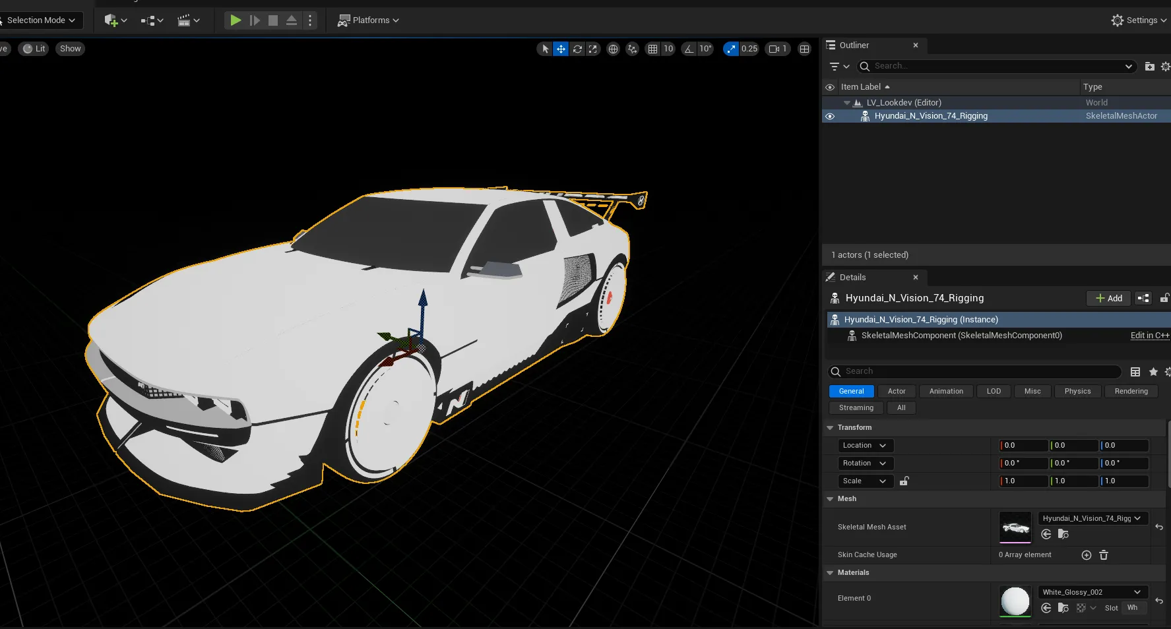Collapse the LV_Lookdev (Editor) tree node

pos(847,103)
